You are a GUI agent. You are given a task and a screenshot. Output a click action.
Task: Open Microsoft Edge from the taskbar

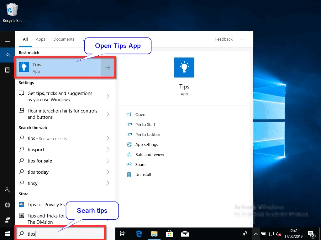pyautogui.click(x=138, y=233)
